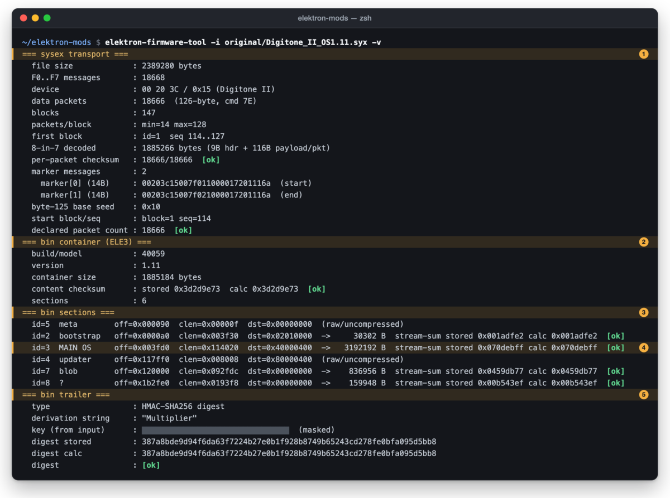This screenshot has height=498, width=670.
Task: Click the version value "1.11"
Action: coord(151,265)
